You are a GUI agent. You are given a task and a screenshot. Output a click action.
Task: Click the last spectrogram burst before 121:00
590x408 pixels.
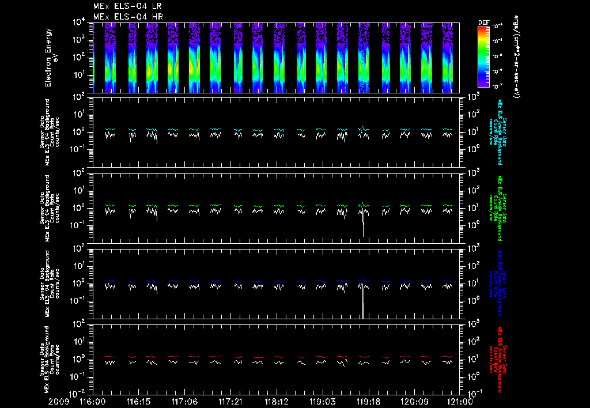pyautogui.click(x=447, y=58)
